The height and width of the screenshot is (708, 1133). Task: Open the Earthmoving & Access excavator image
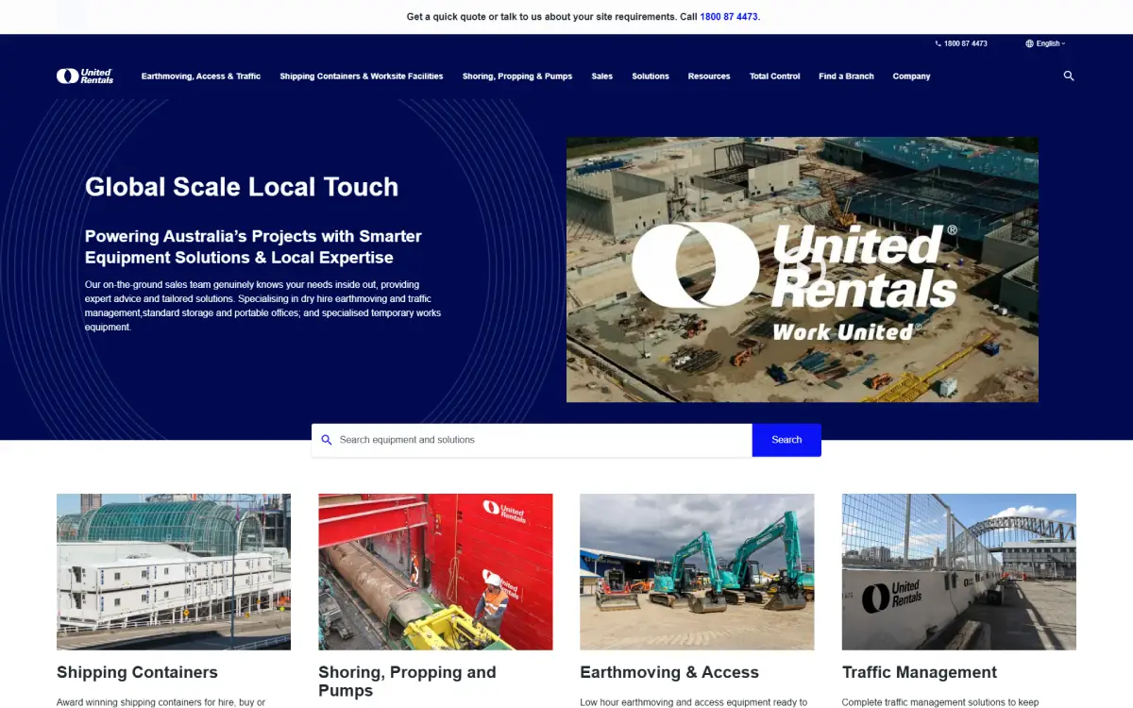[x=697, y=572]
